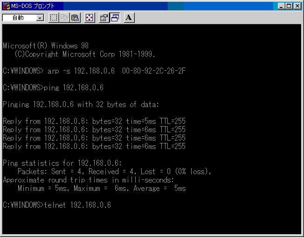Click the telnet 192.168.0.6 command line
The height and width of the screenshot is (237, 304).
click(x=57, y=205)
